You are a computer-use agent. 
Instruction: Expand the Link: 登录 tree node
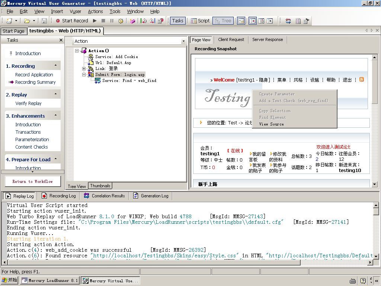(x=84, y=69)
